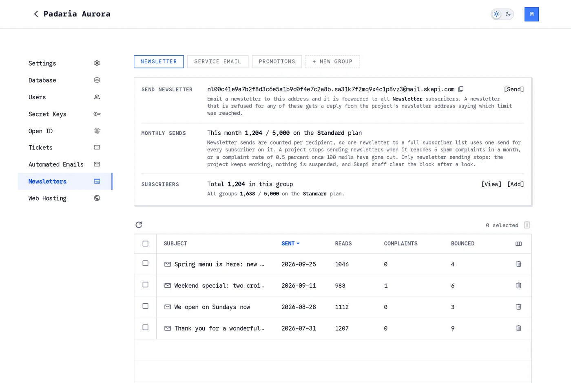Open the 'Spring menu is here' mail icon
The image size is (571, 383).
(x=167, y=264)
